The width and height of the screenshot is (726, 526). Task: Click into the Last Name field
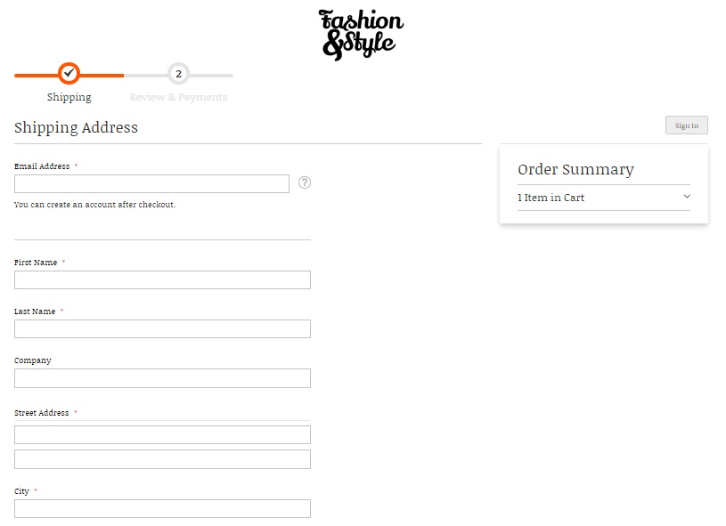[162, 329]
